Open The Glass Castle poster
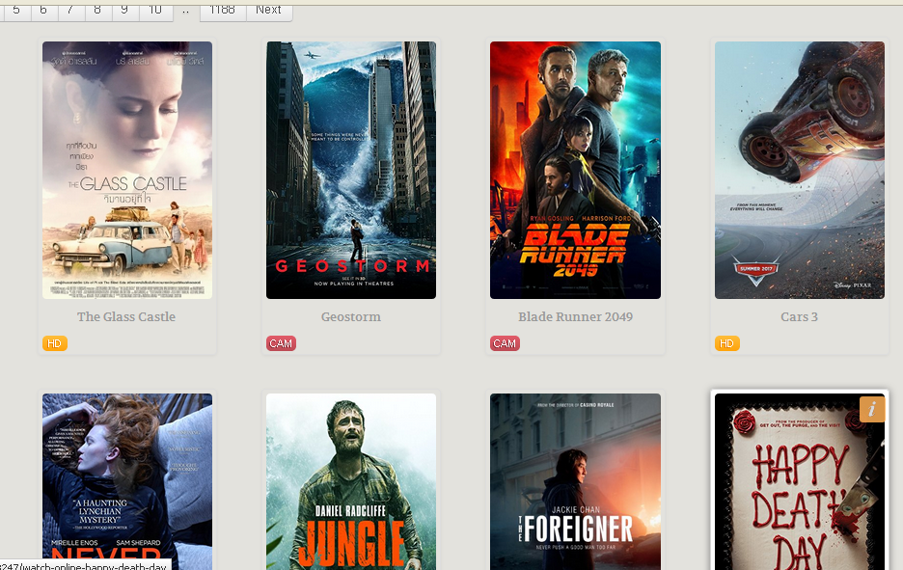This screenshot has height=570, width=903. point(127,170)
